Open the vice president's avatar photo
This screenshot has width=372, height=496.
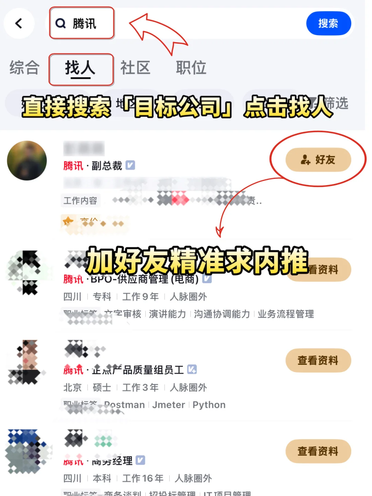click(x=27, y=161)
